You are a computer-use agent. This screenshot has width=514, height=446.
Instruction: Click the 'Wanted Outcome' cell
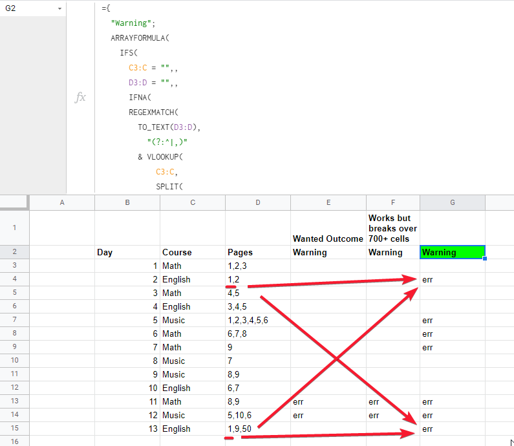point(328,228)
